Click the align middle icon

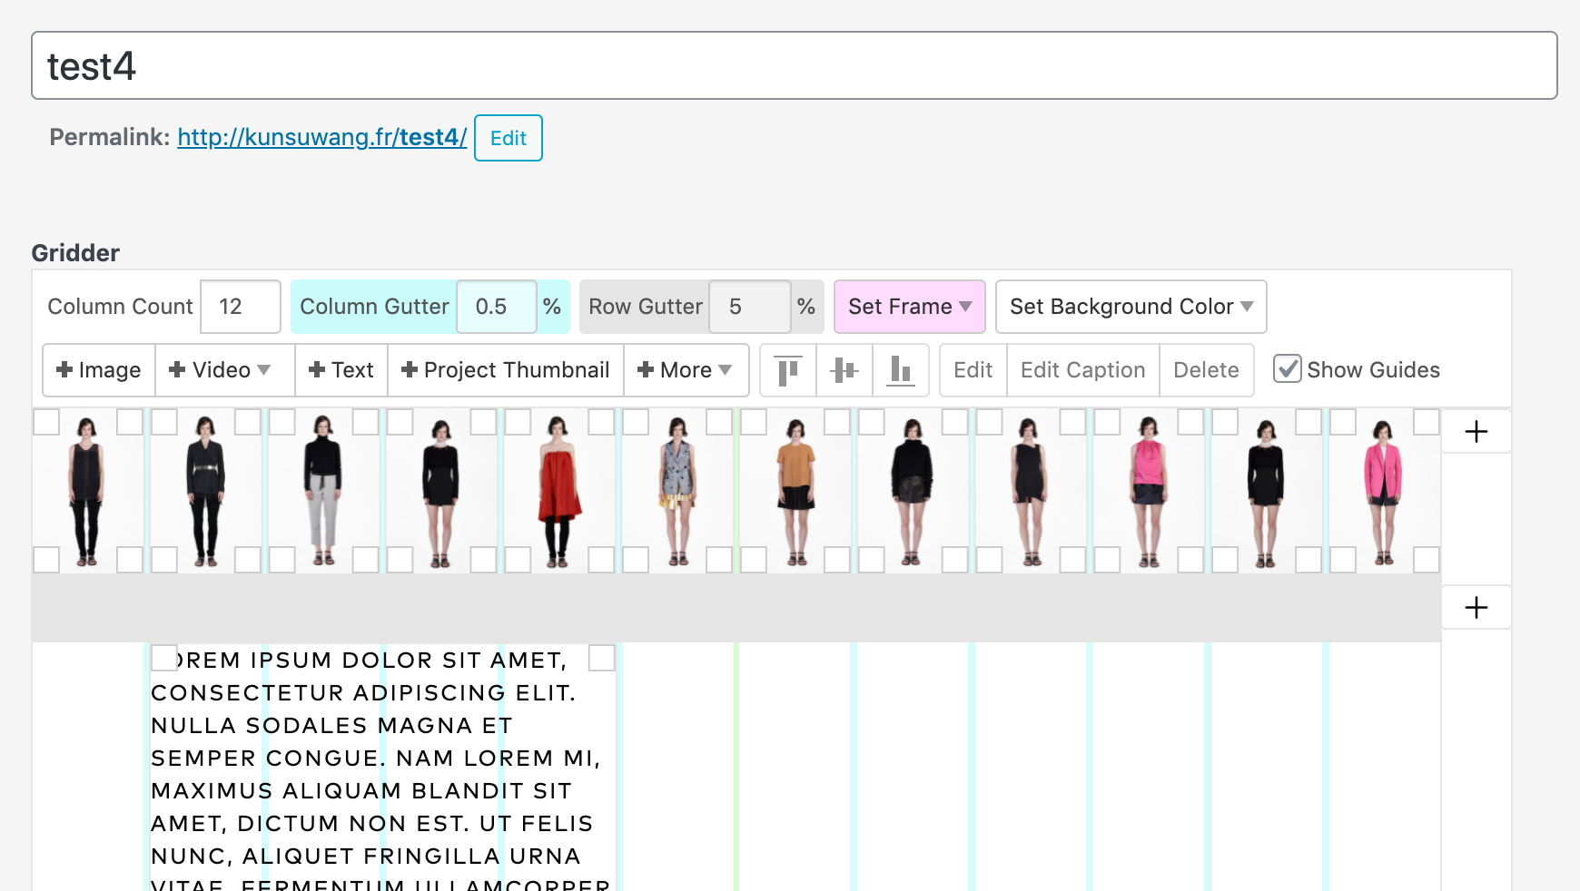pos(844,370)
